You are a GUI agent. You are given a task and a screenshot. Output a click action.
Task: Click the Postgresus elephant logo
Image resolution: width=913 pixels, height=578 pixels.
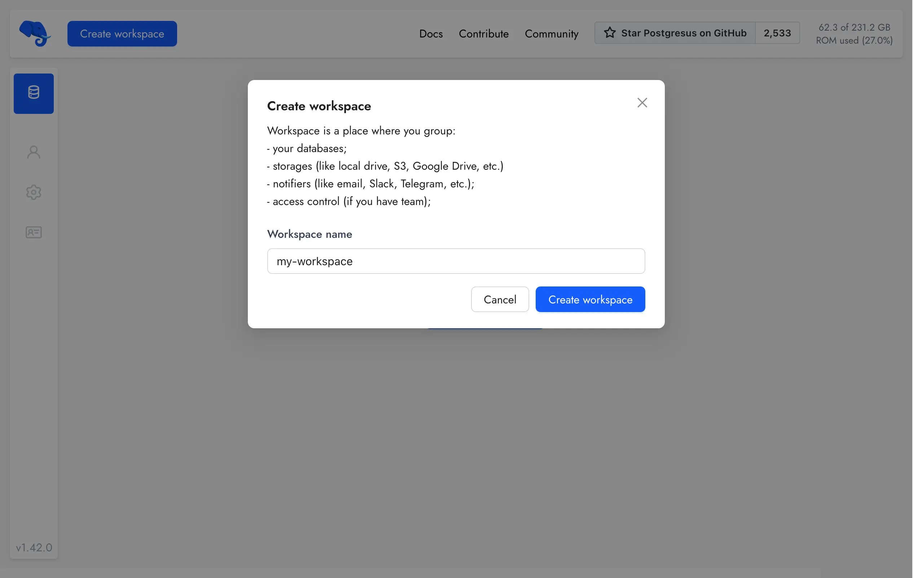tap(35, 33)
